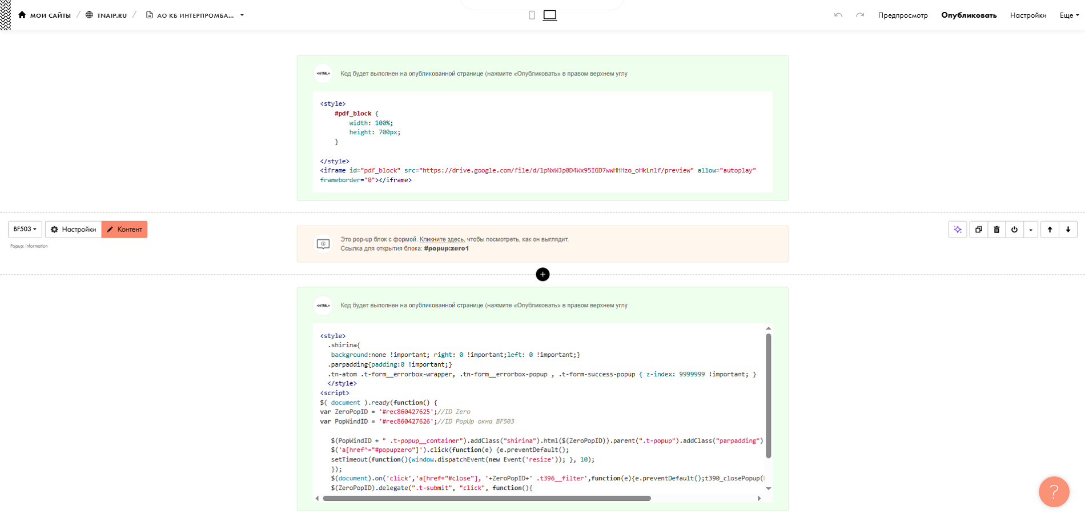Expand the Еще menu in top bar
Image resolution: width=1085 pixels, height=522 pixels.
(1069, 15)
